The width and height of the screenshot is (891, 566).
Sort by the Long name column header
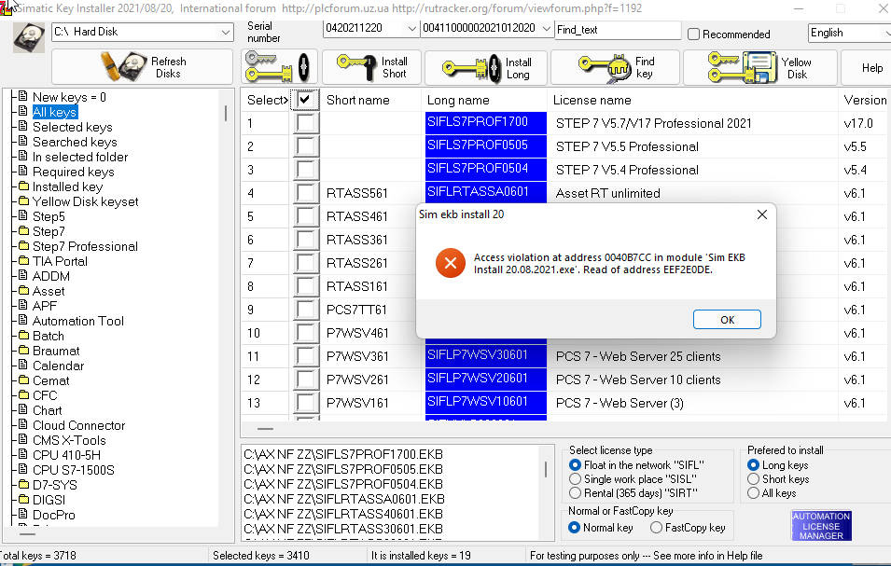(x=484, y=100)
